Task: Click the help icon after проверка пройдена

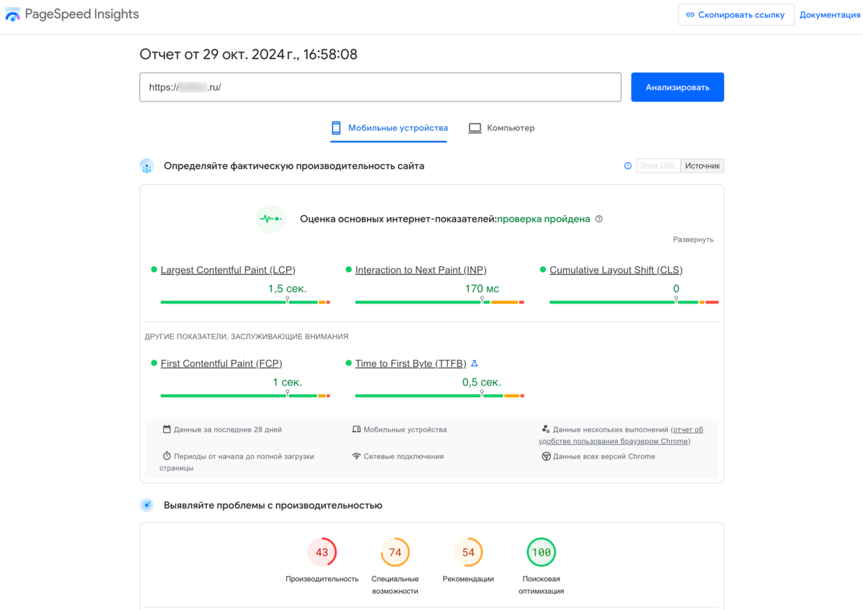Action: tap(599, 219)
